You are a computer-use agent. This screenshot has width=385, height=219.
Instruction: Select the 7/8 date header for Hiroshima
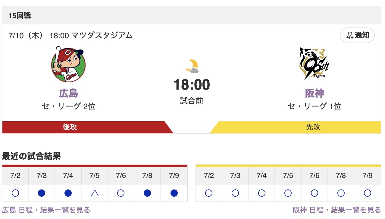pyautogui.click(x=147, y=176)
